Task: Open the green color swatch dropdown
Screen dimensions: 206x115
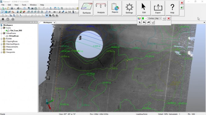Action: tap(144, 18)
